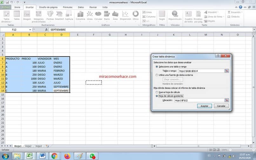Screen dimensions: 256x160
Task: Click the SmartArt icon
Action: click(x=59, y=16)
